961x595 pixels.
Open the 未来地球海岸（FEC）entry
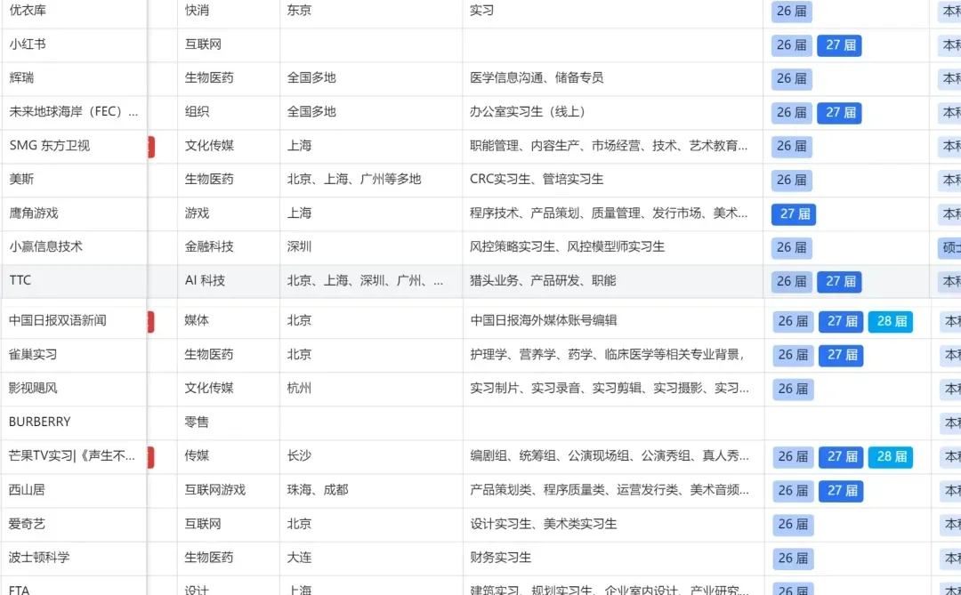pyautogui.click(x=74, y=111)
